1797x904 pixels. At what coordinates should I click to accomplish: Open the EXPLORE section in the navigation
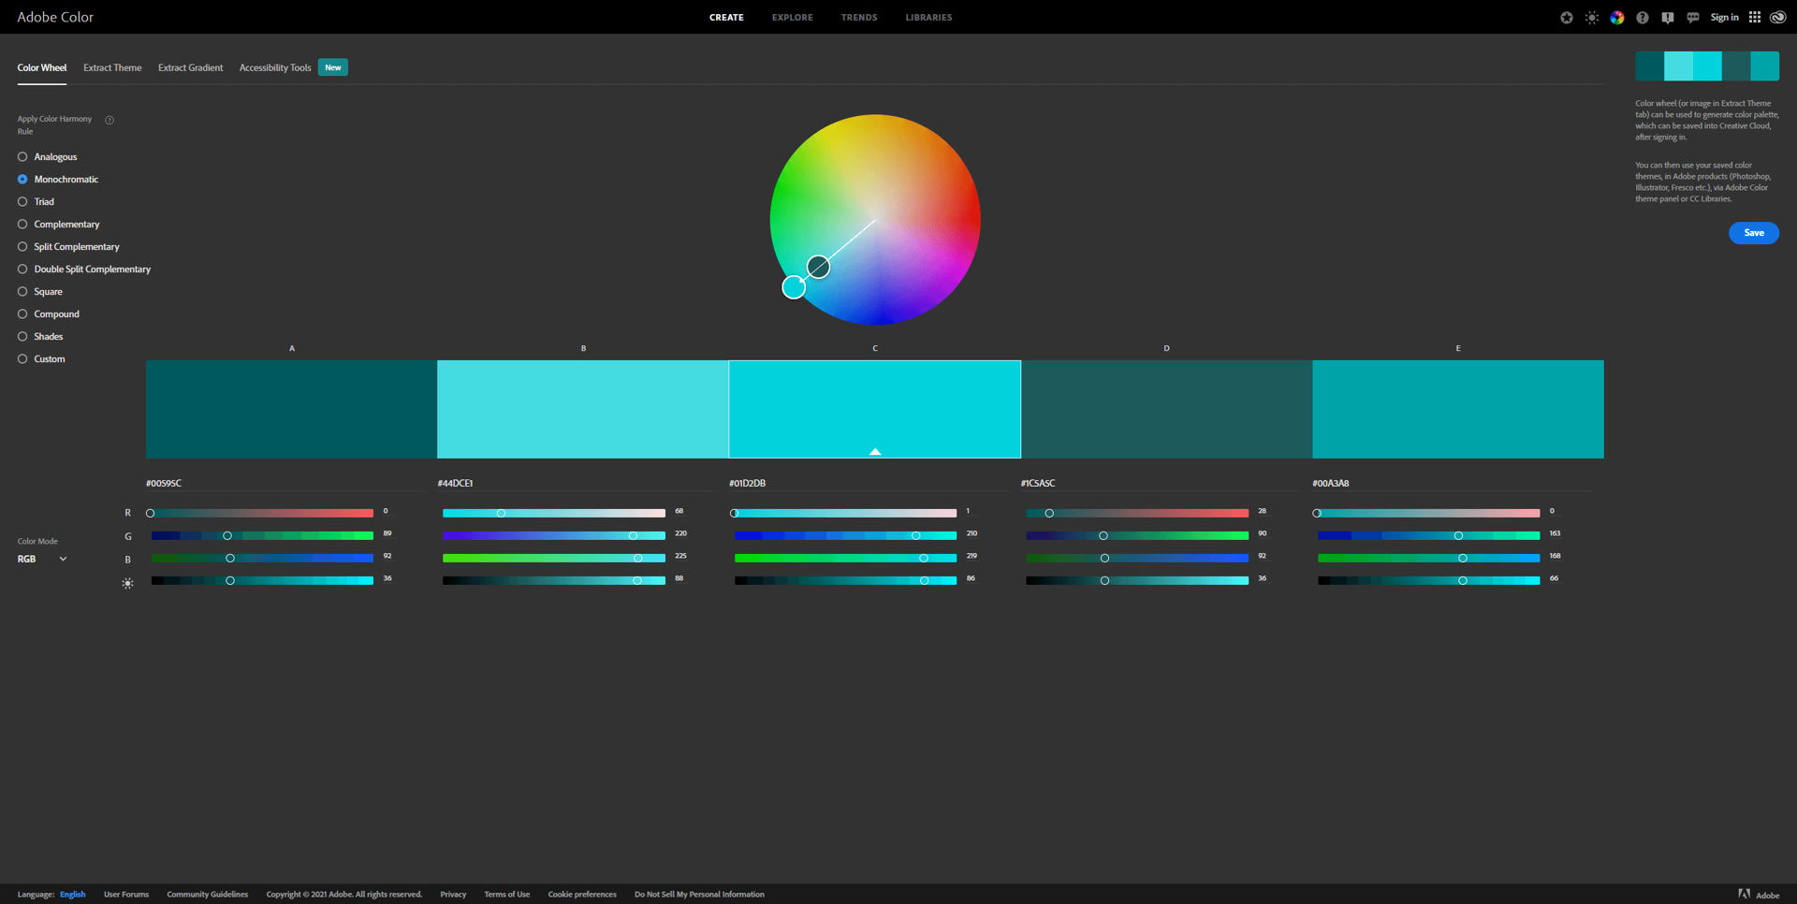click(792, 17)
